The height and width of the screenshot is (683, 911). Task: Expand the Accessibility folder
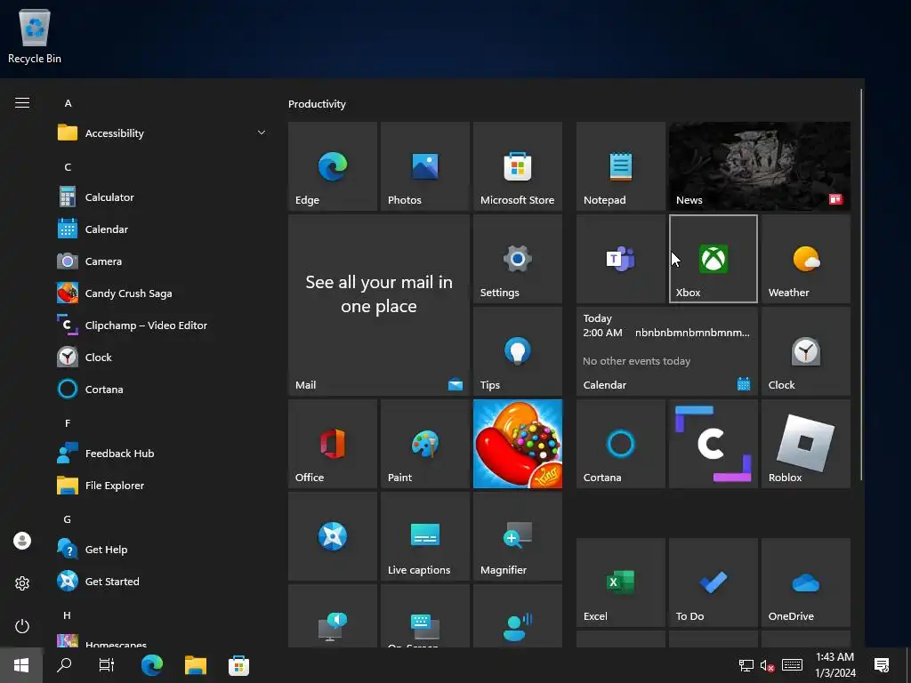pyautogui.click(x=163, y=133)
